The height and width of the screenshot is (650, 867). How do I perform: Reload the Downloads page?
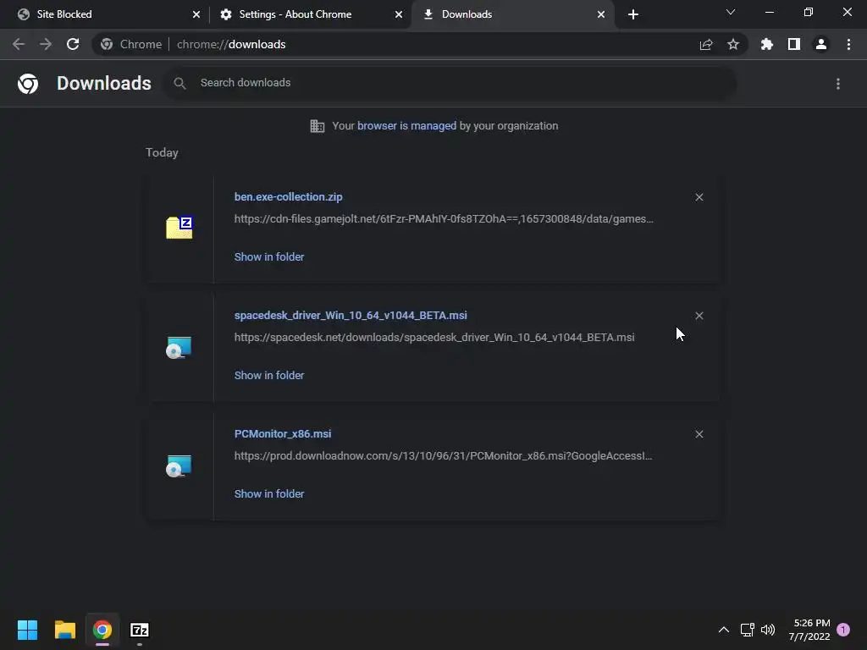point(73,44)
